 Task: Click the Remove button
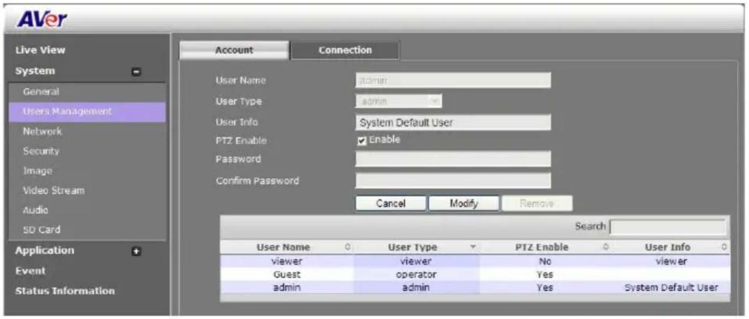pos(537,203)
